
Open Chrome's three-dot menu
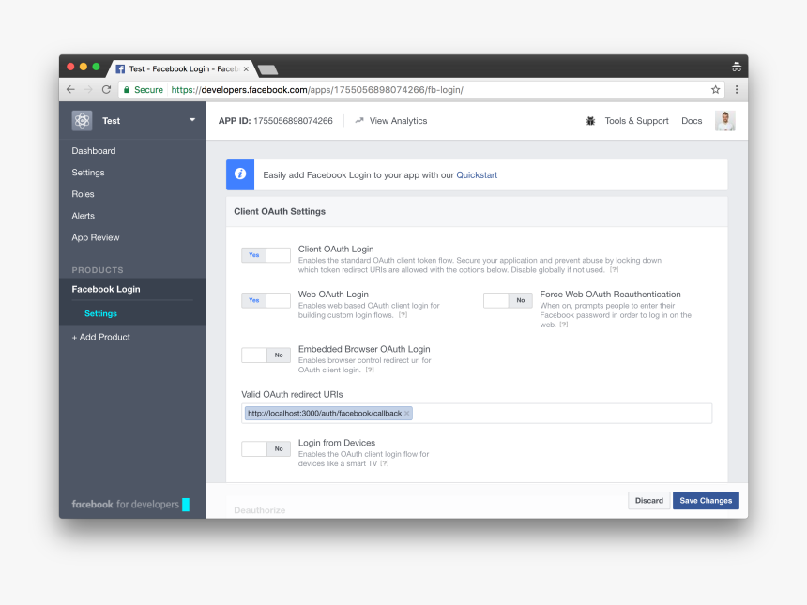pyautogui.click(x=737, y=89)
